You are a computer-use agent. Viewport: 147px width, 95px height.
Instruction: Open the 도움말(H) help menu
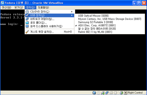coord(43,8)
